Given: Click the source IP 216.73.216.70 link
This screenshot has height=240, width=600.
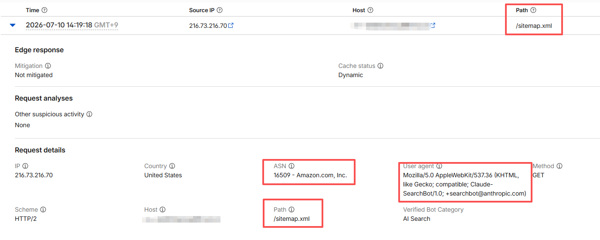Looking at the screenshot, I should [208, 26].
